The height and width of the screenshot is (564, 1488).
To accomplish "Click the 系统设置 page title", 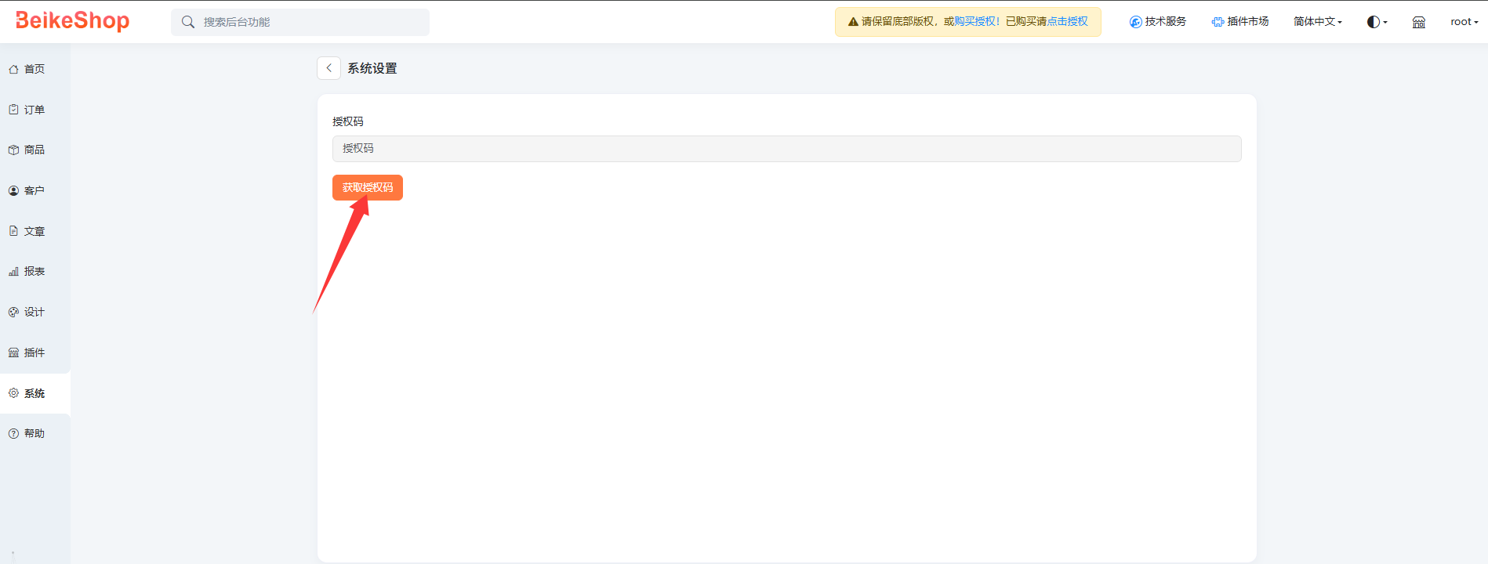I will pos(372,68).
